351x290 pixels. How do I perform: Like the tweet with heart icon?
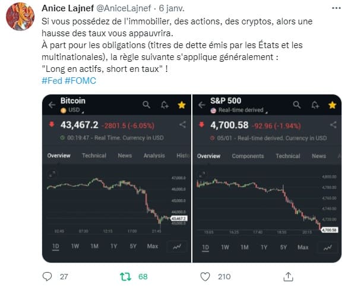[205, 276]
